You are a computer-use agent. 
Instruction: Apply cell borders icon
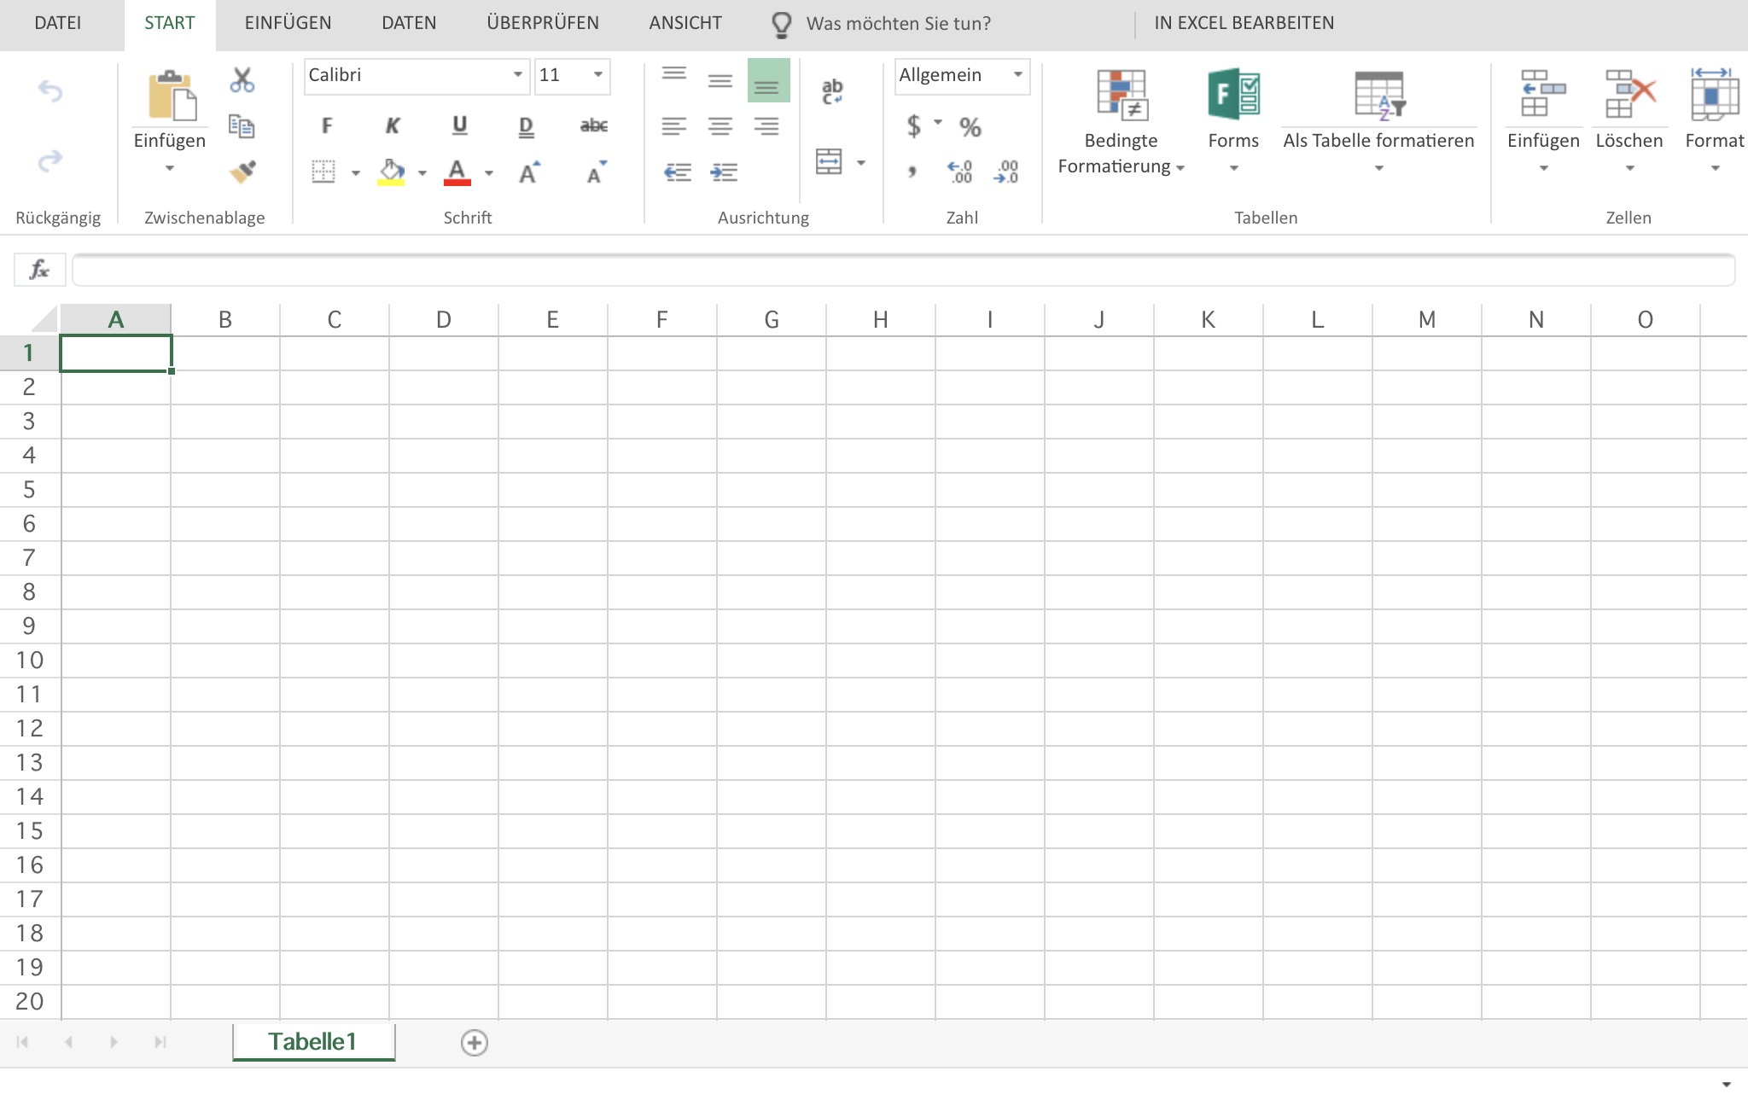tap(323, 172)
